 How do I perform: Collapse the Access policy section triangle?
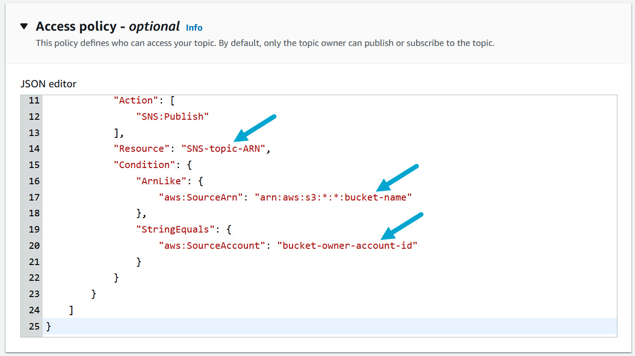[24, 27]
